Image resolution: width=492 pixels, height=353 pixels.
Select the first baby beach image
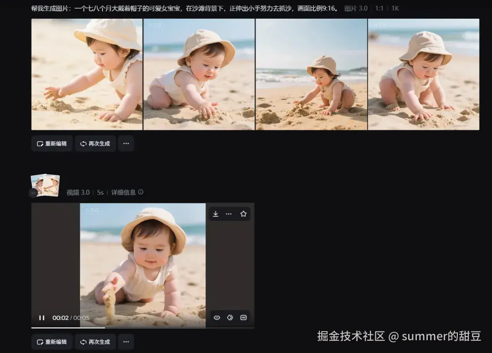(87, 74)
